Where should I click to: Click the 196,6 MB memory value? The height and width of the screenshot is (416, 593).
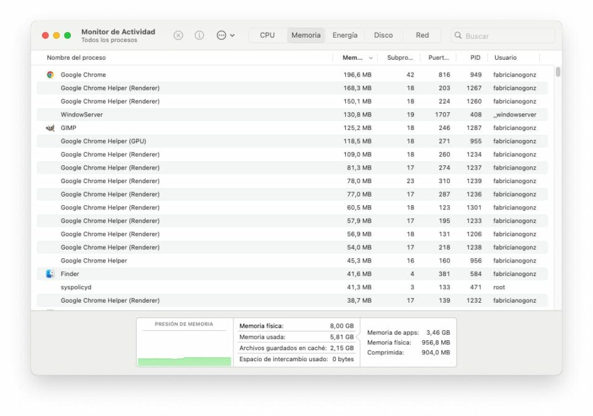(x=358, y=75)
